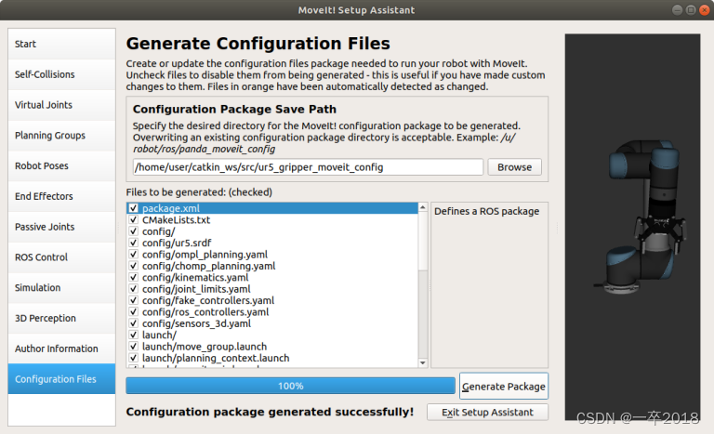Screen dimensions: 714x434
Task: Uncheck config/ompl_planning.yaml checkbox
Action: click(x=134, y=254)
